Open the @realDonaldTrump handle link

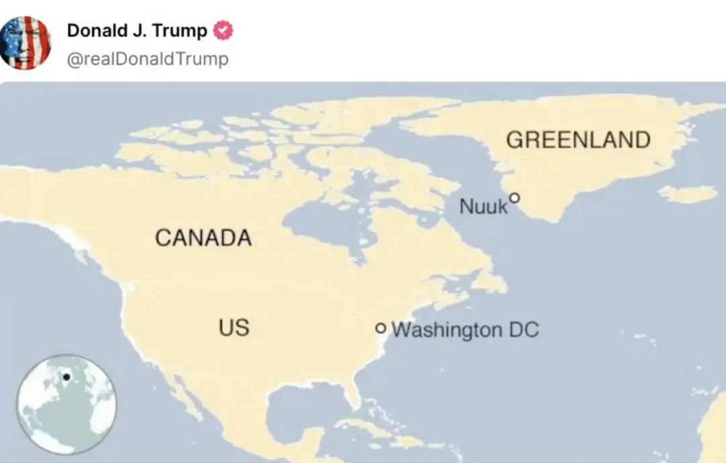pyautogui.click(x=148, y=59)
